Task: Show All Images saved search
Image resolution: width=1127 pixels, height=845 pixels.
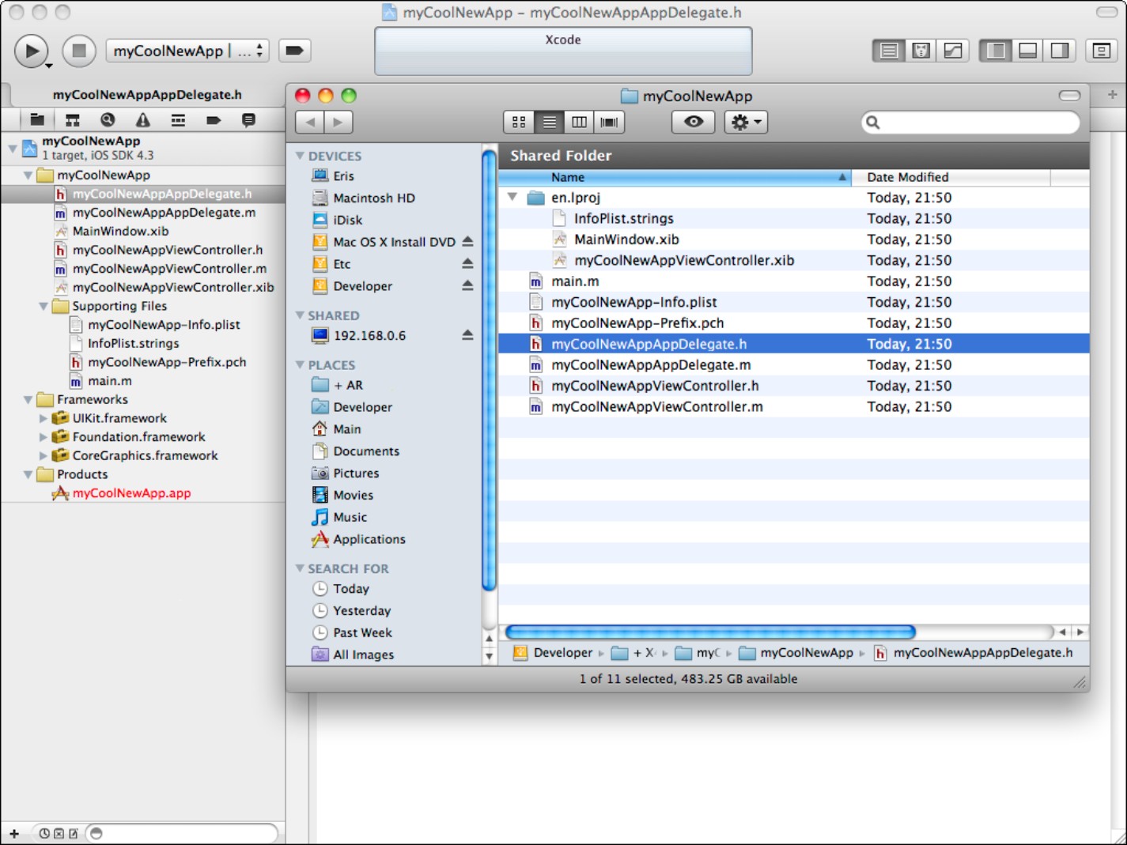Action: click(x=363, y=655)
